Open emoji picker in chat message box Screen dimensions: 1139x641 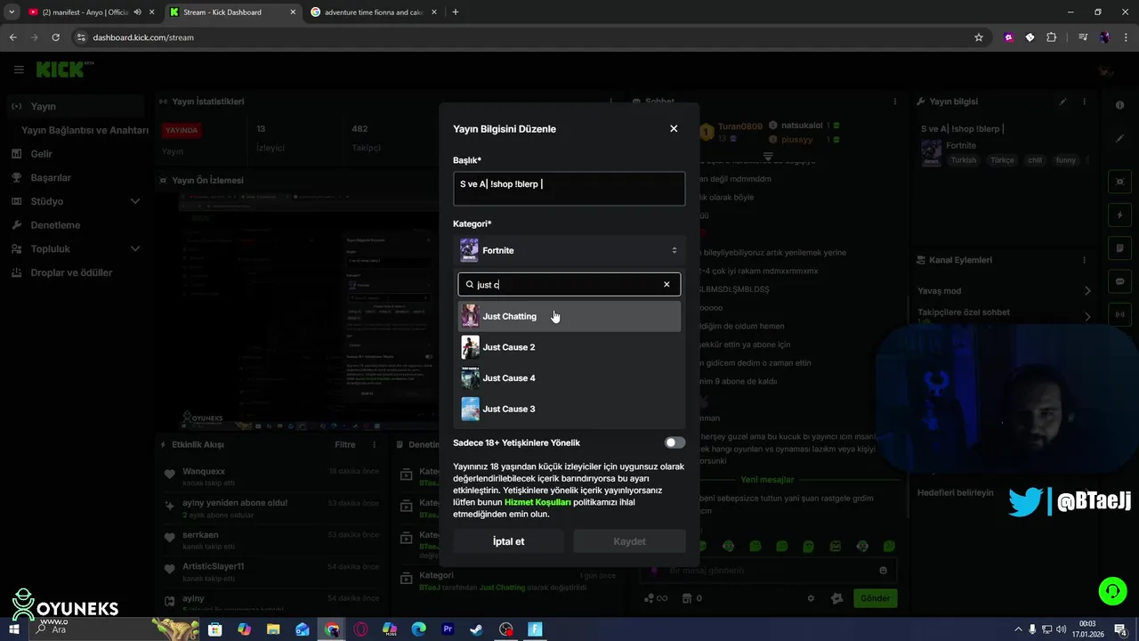pyautogui.click(x=883, y=571)
